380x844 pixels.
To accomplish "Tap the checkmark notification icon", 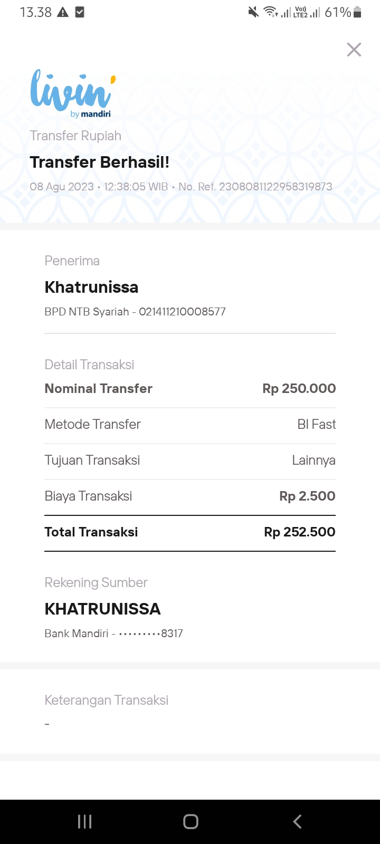I will coord(80,12).
